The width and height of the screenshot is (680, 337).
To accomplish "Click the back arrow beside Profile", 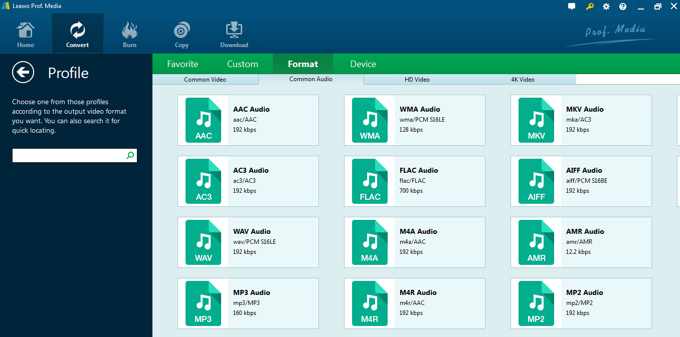I will click(x=23, y=73).
